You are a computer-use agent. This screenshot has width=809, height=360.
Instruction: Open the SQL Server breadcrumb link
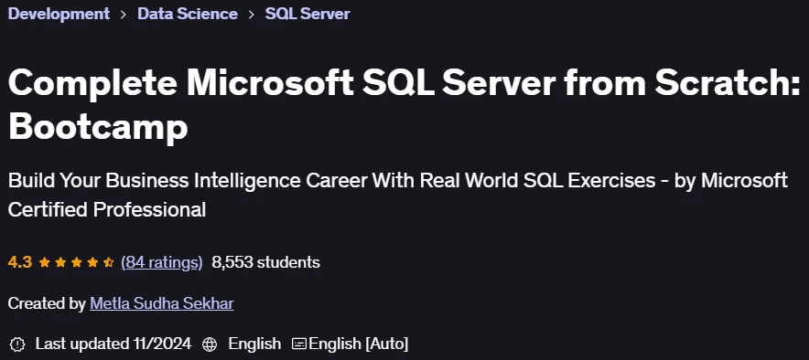pos(307,14)
